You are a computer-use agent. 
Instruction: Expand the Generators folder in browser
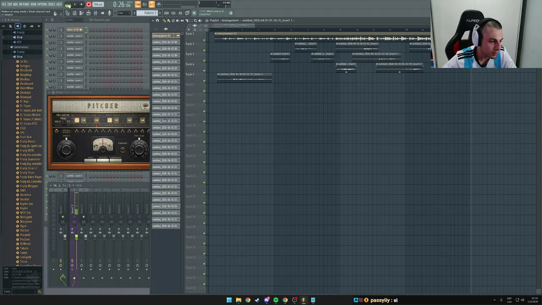20,47
